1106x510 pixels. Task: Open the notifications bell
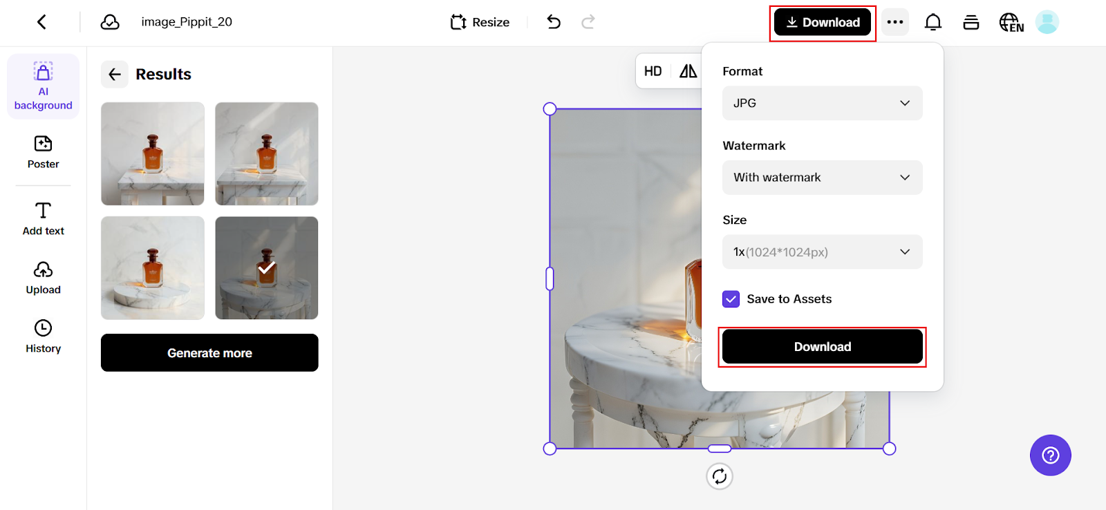tap(933, 22)
